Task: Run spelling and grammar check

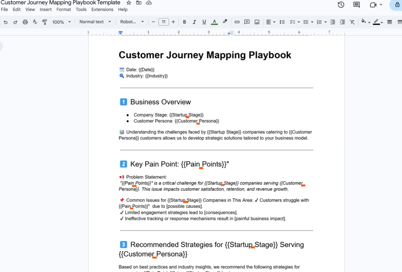Action: 35,22
